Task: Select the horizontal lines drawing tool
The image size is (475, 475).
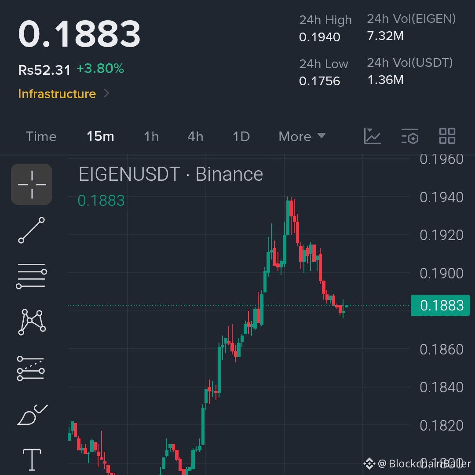Action: pyautogui.click(x=32, y=276)
